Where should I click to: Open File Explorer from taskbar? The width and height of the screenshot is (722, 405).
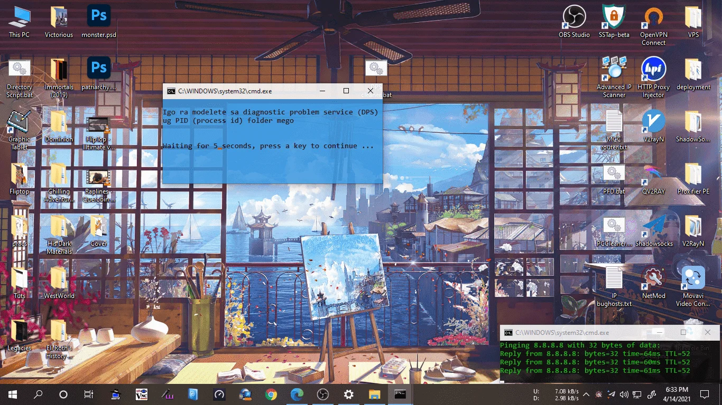(374, 394)
